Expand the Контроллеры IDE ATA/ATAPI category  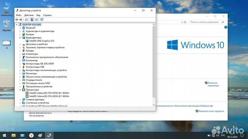[x=20, y=64]
